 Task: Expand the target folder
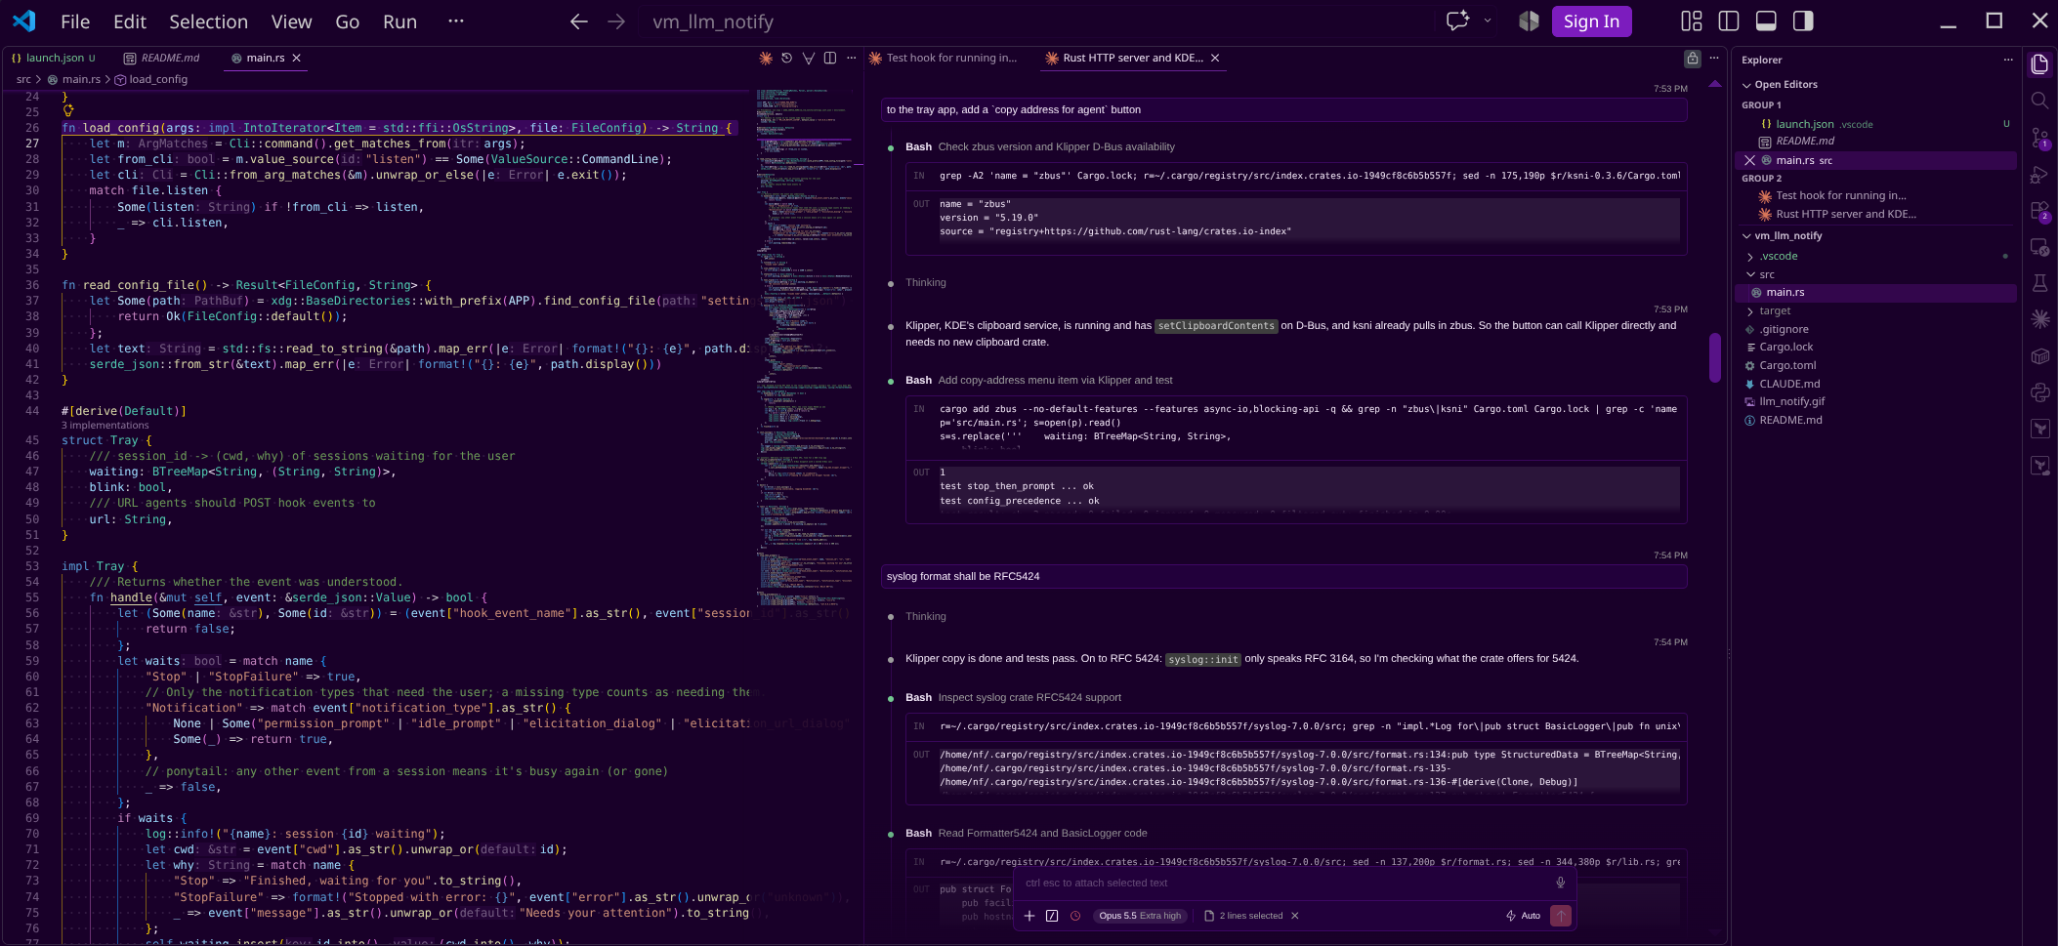tap(1774, 310)
